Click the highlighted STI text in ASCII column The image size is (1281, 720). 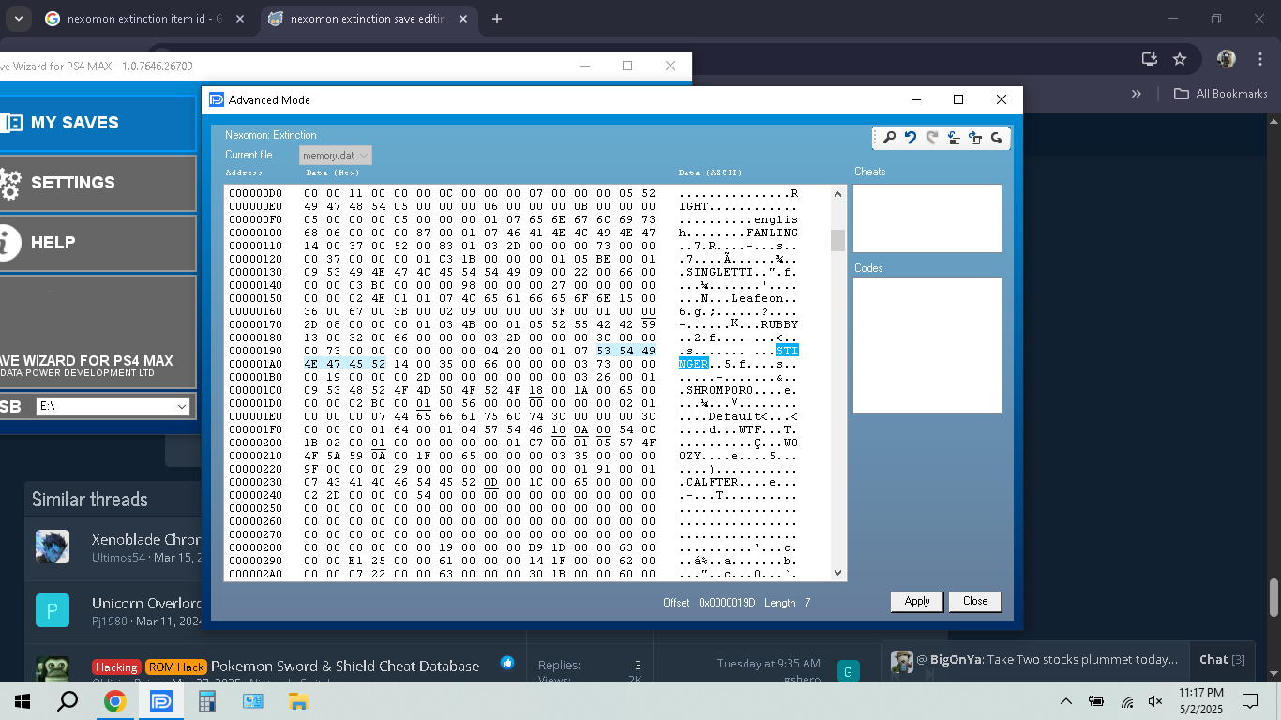pyautogui.click(x=788, y=351)
